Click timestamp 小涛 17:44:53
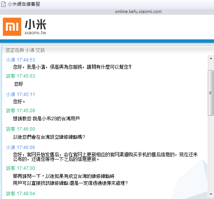Image resolution: width=214 pixels, height=199 pixels. tap(20, 60)
